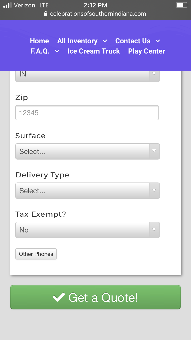Open the Surface dropdown
Viewport: 191px width, 340px height.
click(87, 151)
